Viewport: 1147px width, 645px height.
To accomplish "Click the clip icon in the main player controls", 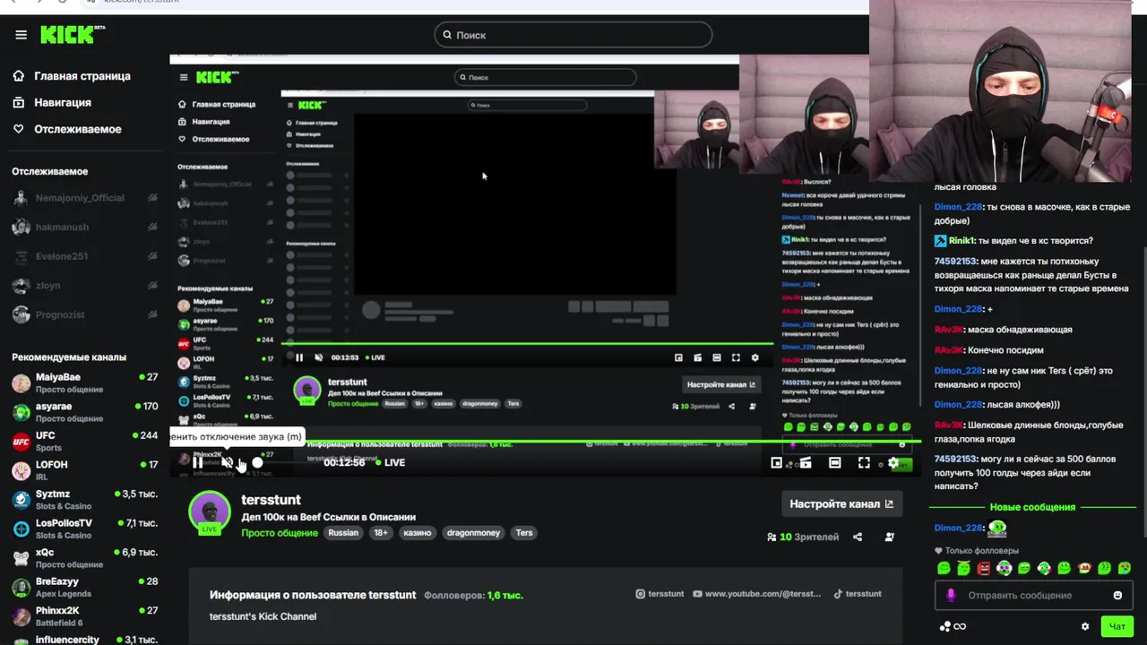I will click(806, 462).
